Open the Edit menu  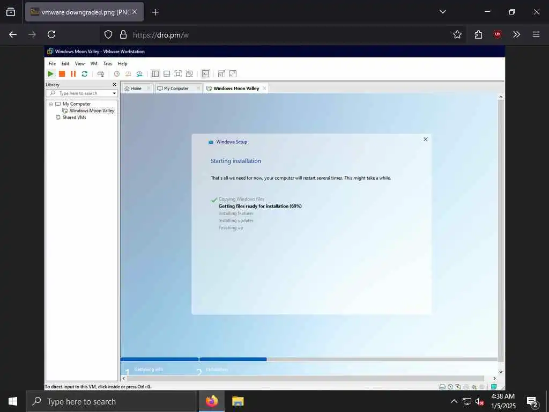tap(65, 63)
